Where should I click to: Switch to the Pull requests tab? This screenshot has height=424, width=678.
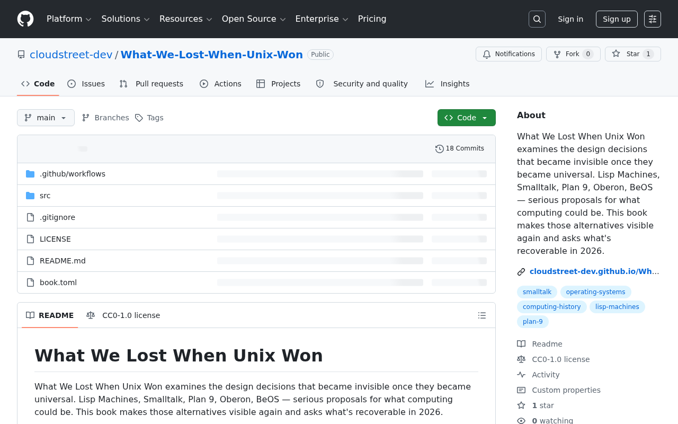click(151, 84)
